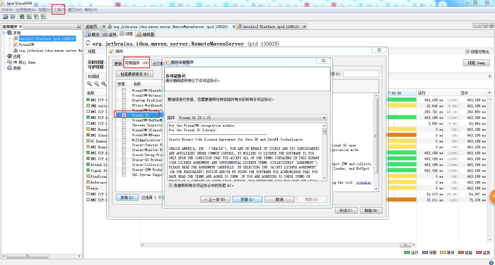Check the BTrace Workbench plugin checkbox
The width and height of the screenshot is (495, 265).
(x=124, y=105)
